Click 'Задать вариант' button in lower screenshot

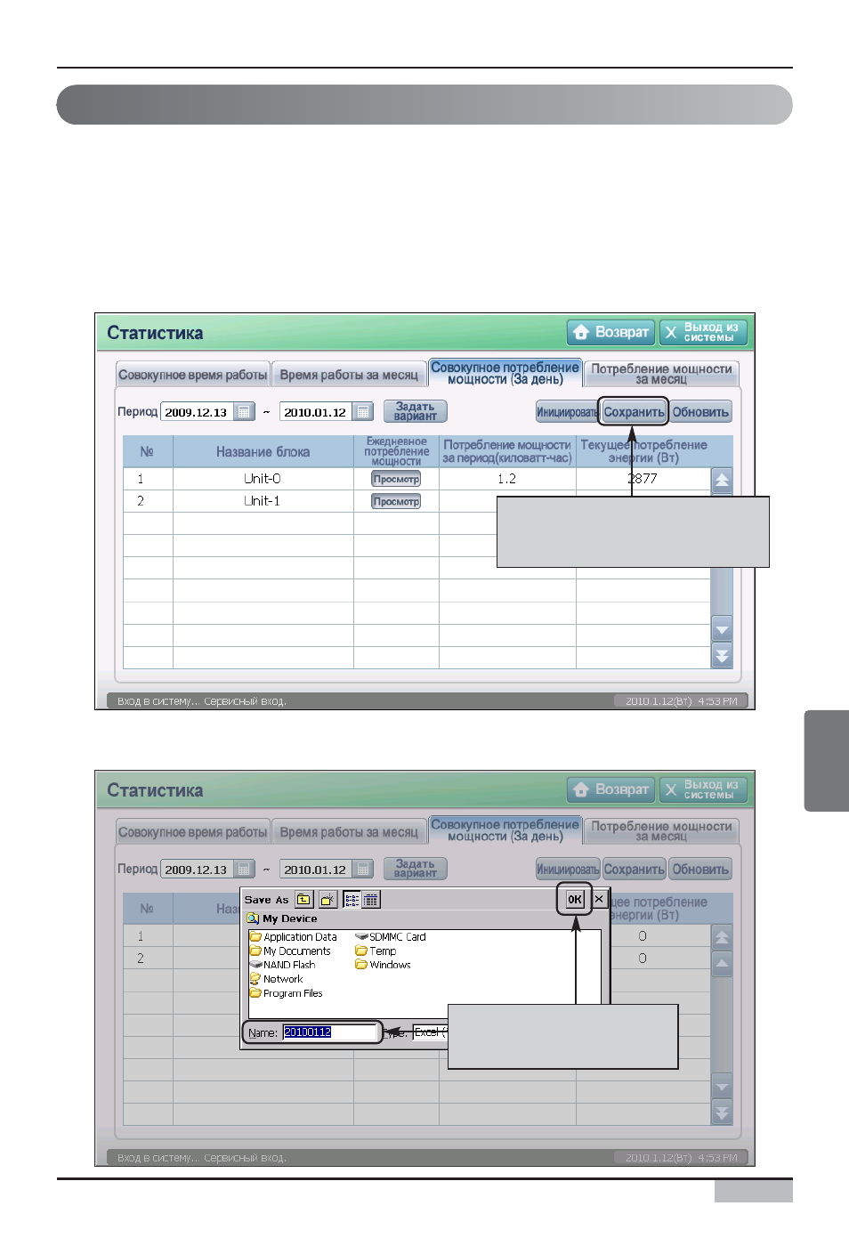coord(416,869)
